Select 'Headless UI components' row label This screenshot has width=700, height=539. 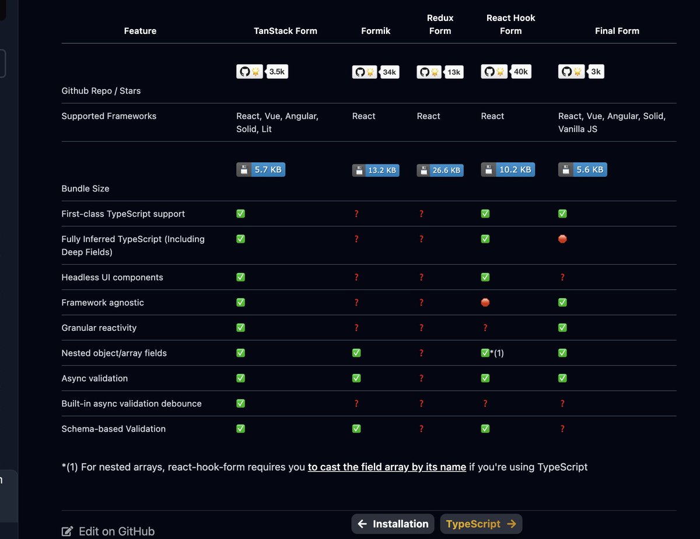coord(113,278)
